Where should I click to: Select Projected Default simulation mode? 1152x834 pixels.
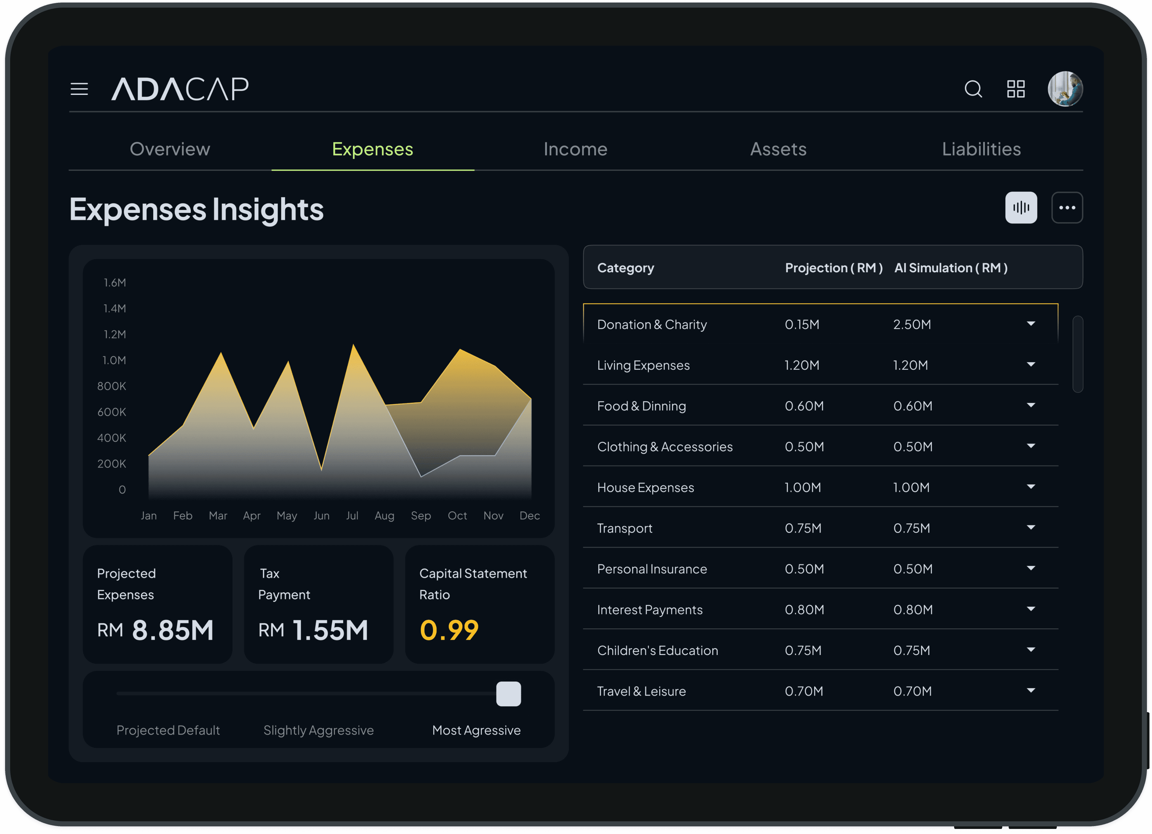168,730
